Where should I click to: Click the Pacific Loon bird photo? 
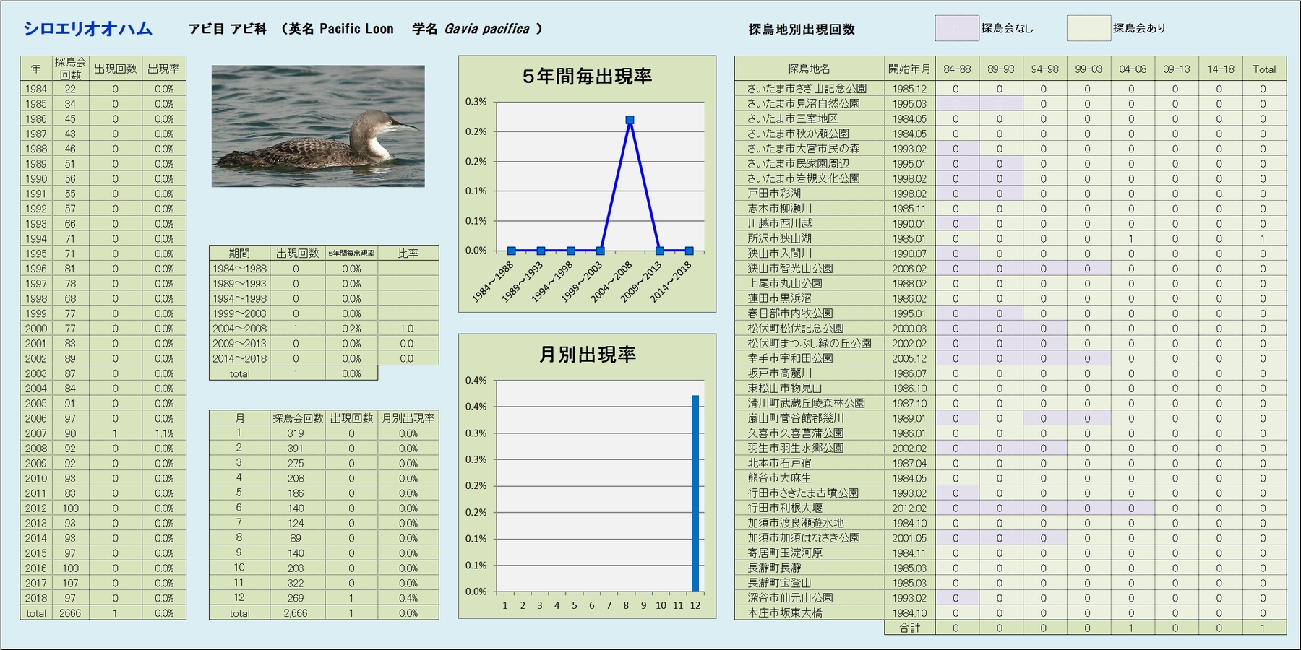pos(318,126)
